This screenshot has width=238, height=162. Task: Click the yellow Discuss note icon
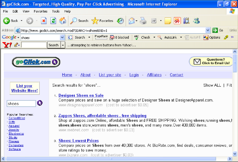168,21
